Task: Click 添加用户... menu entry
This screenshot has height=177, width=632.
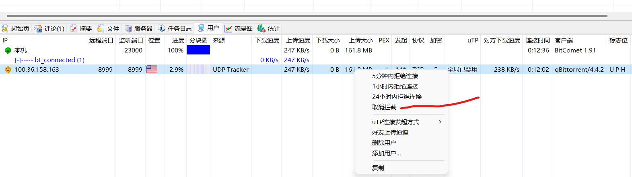Action: pos(386,153)
